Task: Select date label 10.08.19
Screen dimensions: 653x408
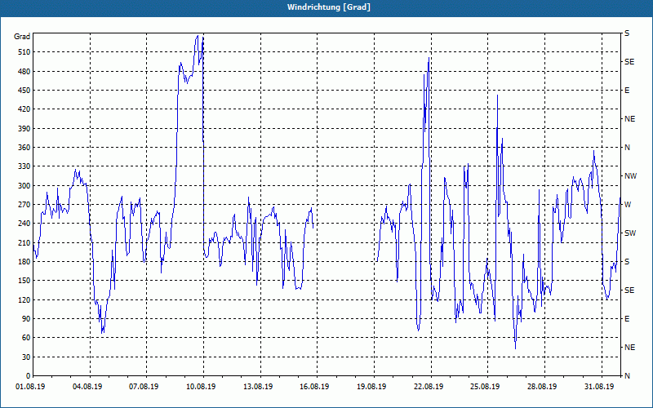Action: click(x=201, y=387)
